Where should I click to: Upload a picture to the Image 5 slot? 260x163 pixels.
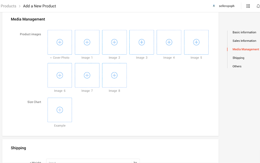(x=196, y=42)
